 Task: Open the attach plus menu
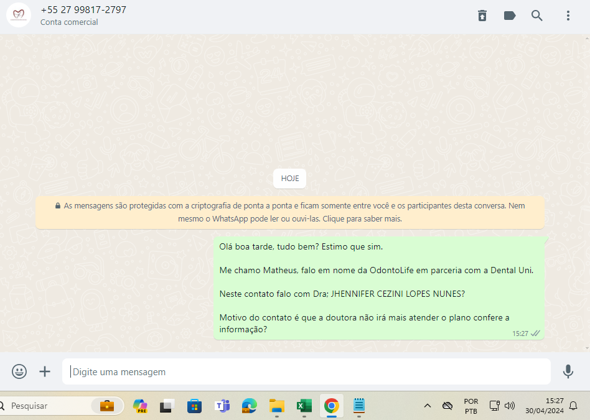click(45, 371)
